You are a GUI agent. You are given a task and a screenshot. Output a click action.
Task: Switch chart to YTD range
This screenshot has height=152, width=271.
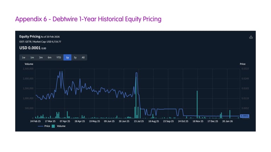coord(59,57)
